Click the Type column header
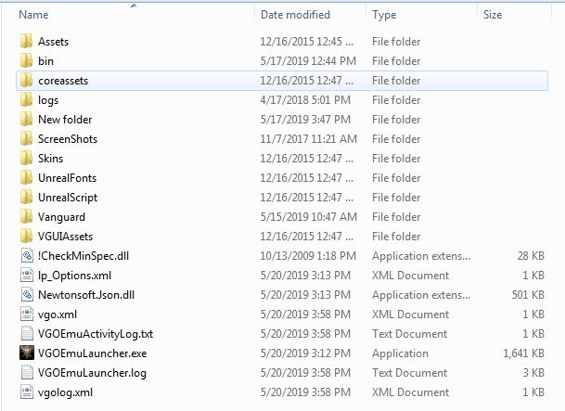 click(384, 15)
